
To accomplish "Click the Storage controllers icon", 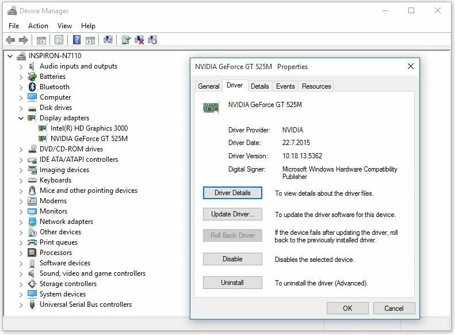I will pyautogui.click(x=32, y=284).
